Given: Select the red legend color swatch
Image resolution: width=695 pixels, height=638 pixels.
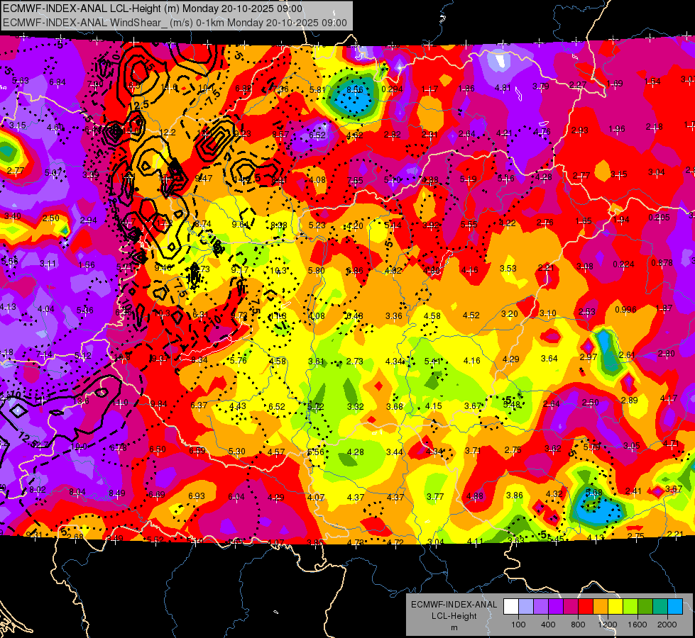Looking at the screenshot, I should (x=586, y=606).
